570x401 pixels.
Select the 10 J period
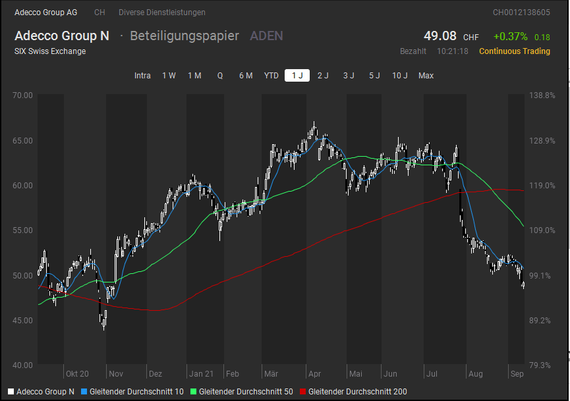coord(400,75)
